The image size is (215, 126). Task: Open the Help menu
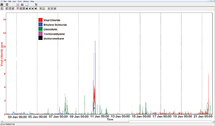[x=32, y=1]
